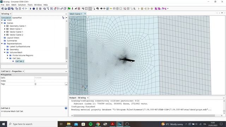Collapse the Cell Sets node

(x=7, y=58)
